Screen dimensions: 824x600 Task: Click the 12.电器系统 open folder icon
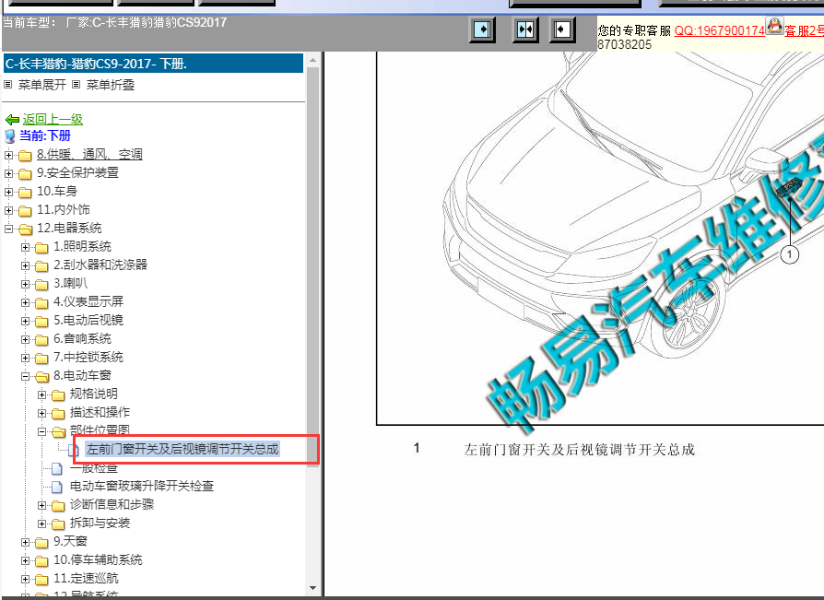pos(25,229)
